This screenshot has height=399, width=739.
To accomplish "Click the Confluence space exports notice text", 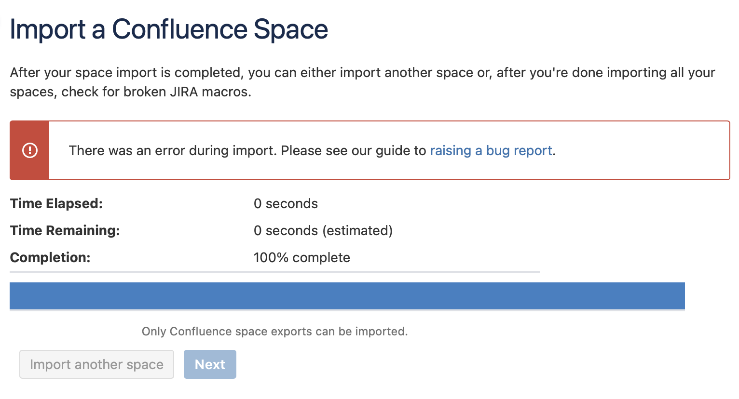I will click(275, 331).
